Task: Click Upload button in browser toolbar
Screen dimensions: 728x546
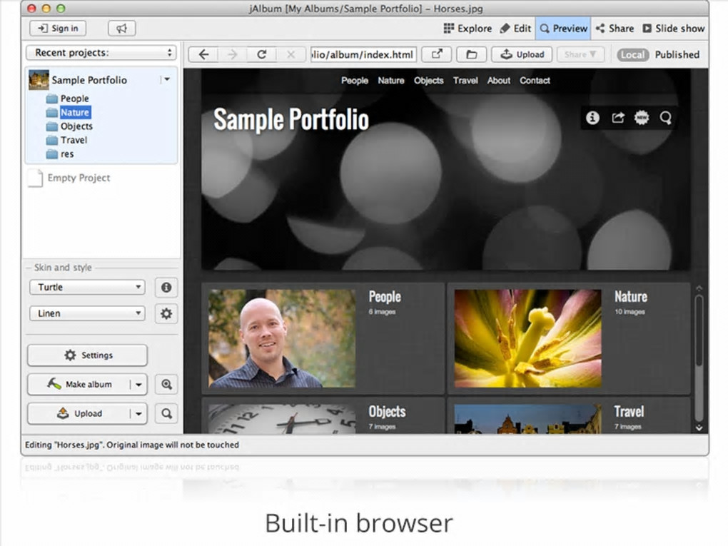Action: (x=522, y=54)
